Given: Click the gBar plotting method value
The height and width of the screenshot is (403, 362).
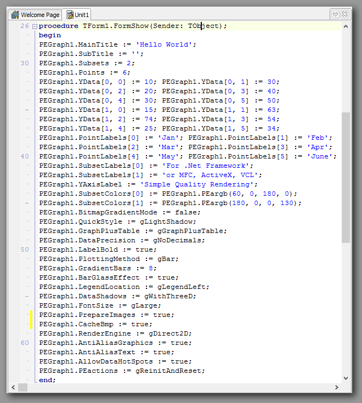Looking at the screenshot, I should point(166,259).
